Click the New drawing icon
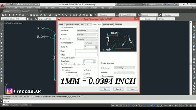 pyautogui.click(x=3, y=15)
